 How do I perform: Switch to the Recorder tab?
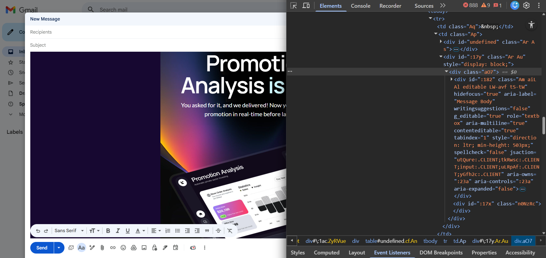click(x=390, y=6)
